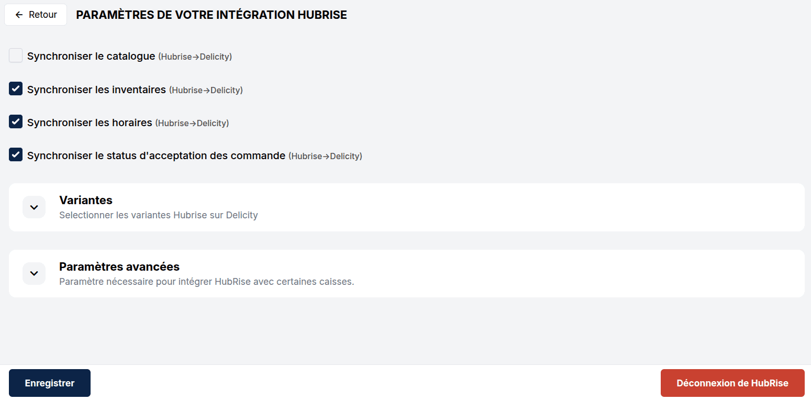Click the "Synchroniser le status d'acceptation" label

156,155
